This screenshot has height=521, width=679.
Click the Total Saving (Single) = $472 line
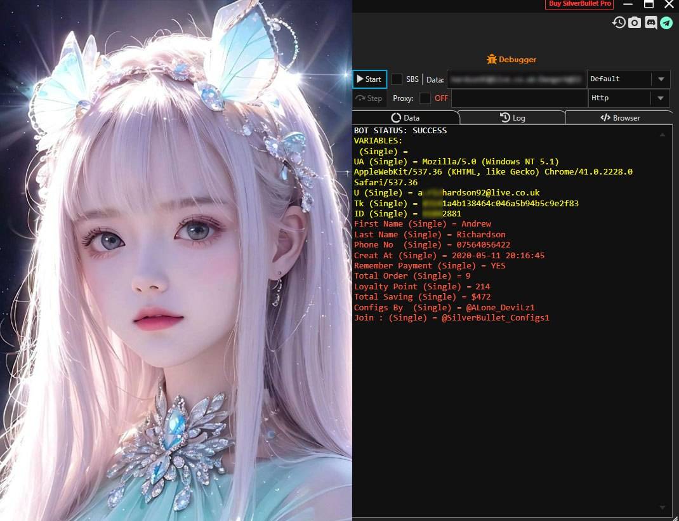point(422,296)
